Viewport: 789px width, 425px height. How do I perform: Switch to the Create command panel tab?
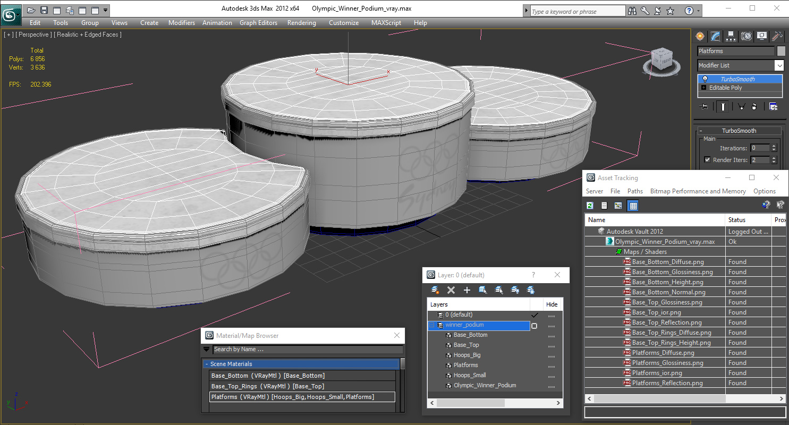700,36
